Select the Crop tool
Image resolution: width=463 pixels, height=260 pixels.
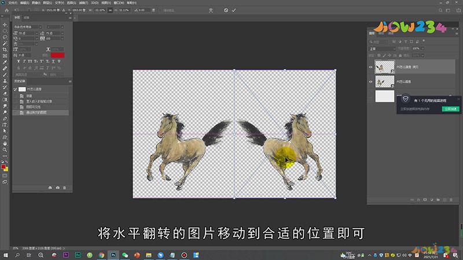pos(5,50)
